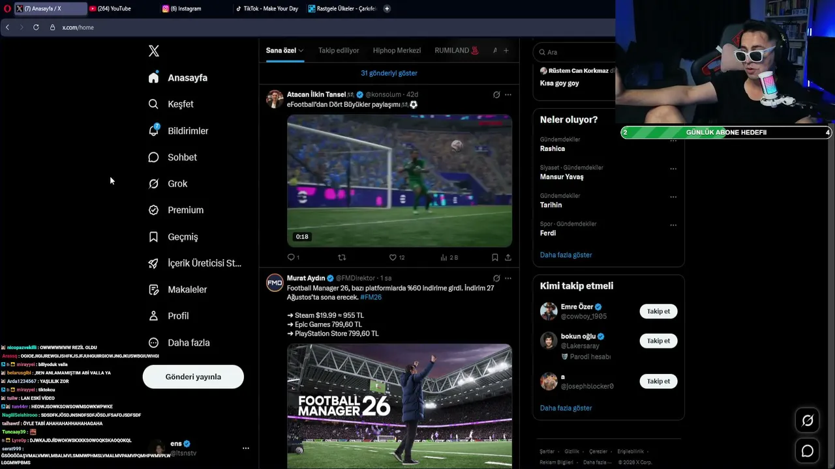Open Atacan İlkin Tansel's profile avatar
The width and height of the screenshot is (835, 469).
tap(275, 99)
